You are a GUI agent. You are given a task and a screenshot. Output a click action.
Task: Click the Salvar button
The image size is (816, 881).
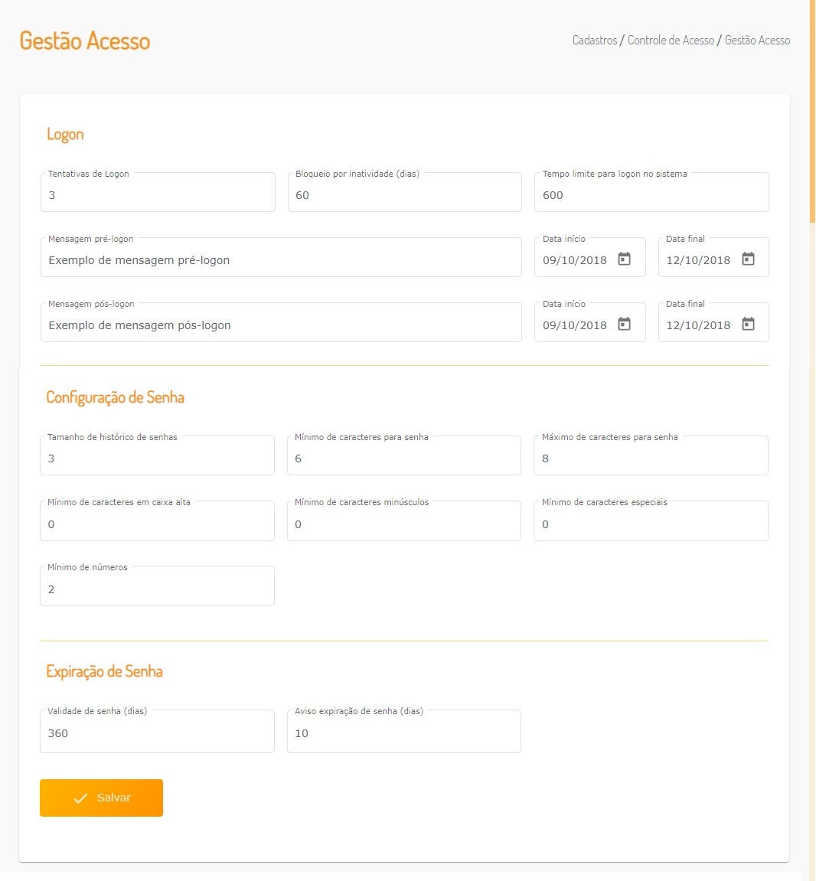point(101,798)
